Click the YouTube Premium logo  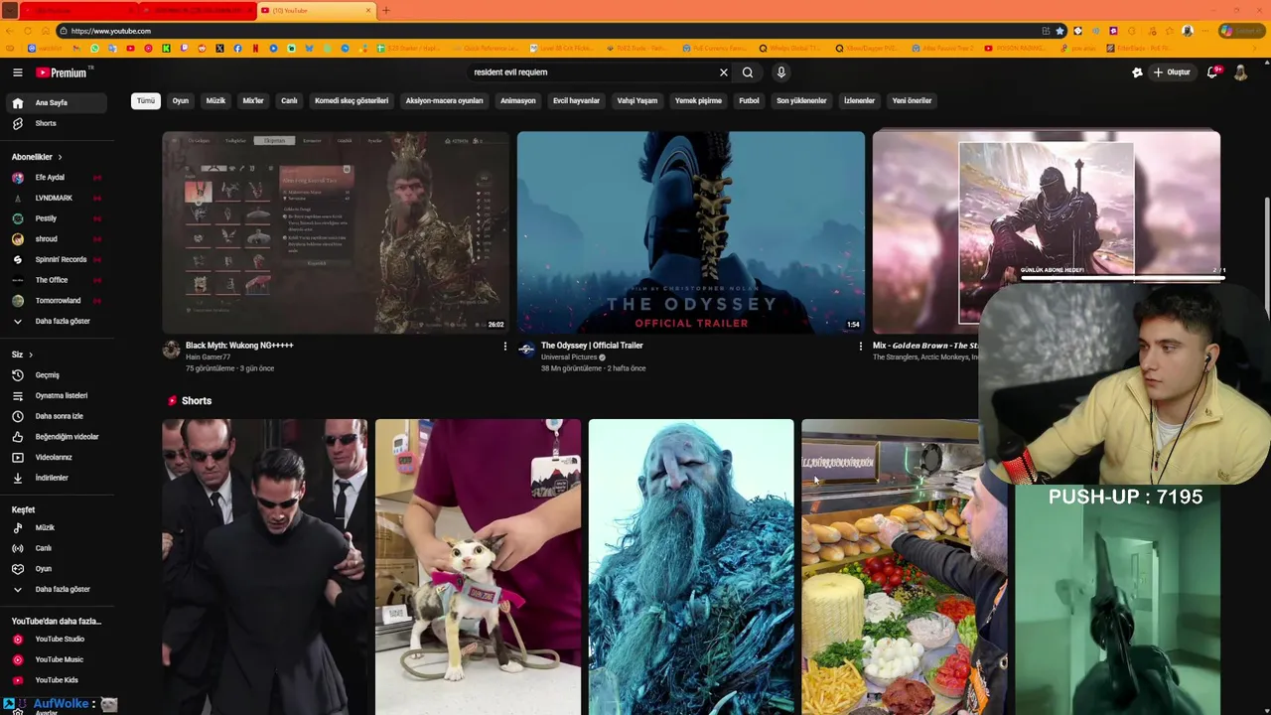64,72
